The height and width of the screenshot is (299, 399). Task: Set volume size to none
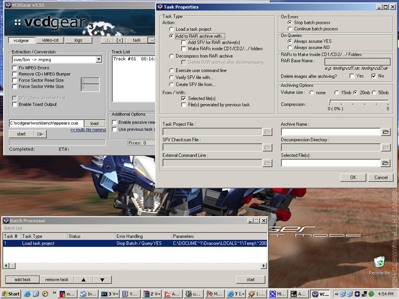click(311, 93)
